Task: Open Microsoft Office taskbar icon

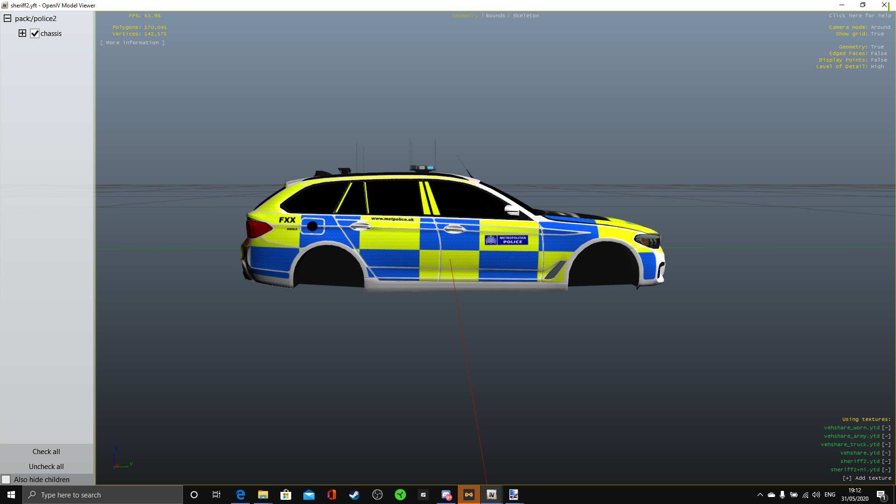Action: pos(331,495)
